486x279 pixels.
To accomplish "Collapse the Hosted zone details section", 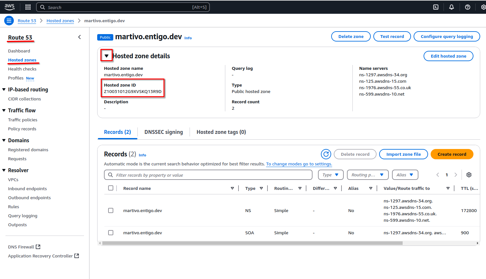I will tap(107, 56).
